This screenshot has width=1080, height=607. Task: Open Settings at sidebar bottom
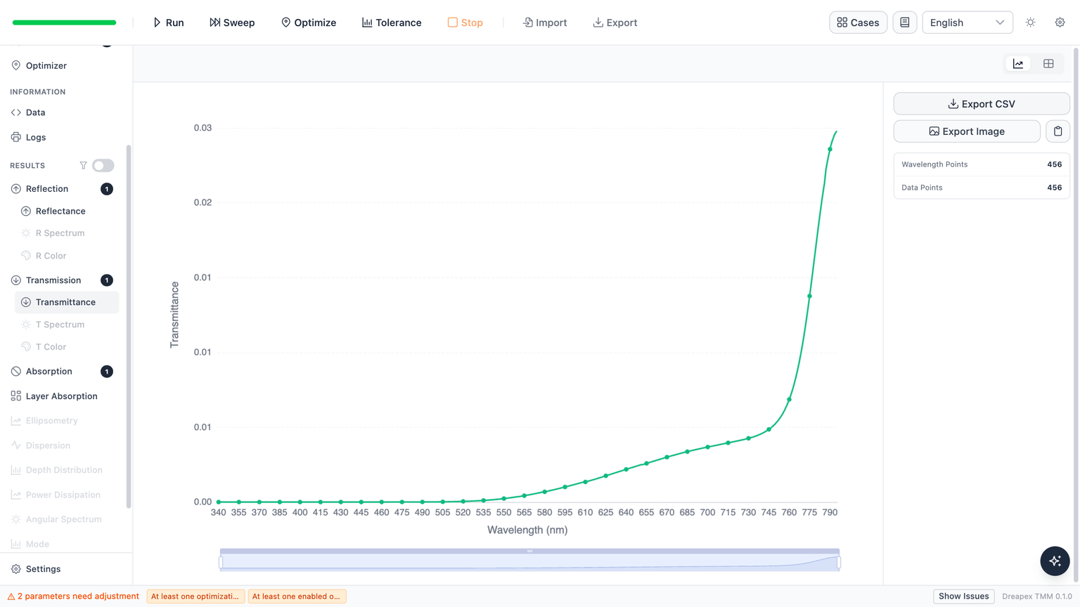tap(43, 569)
